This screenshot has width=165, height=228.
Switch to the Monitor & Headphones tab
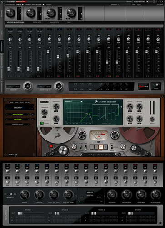click(x=15, y=22)
